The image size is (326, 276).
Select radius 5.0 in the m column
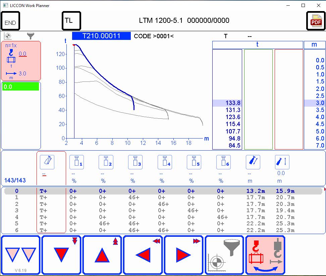[x=320, y=131]
